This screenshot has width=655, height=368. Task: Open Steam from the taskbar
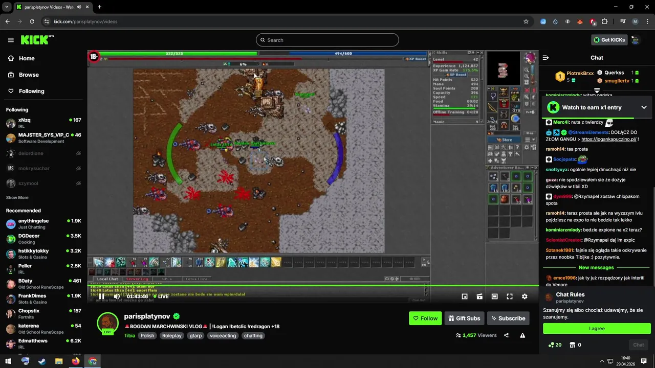coord(42,361)
